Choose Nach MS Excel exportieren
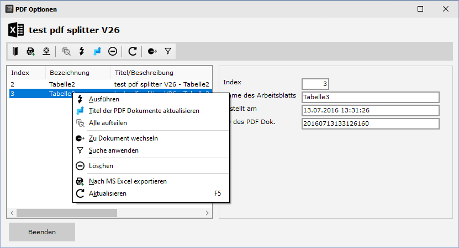459x248 pixels. click(x=128, y=181)
